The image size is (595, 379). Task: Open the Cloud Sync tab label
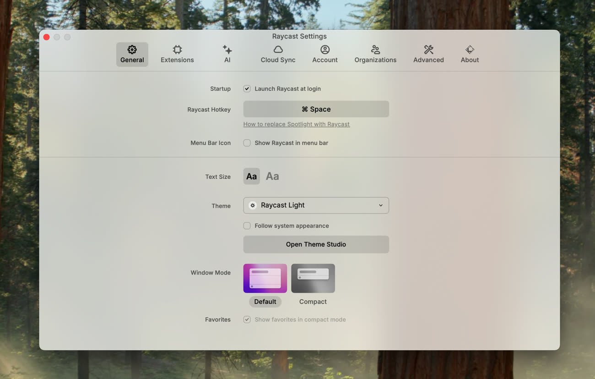click(278, 60)
